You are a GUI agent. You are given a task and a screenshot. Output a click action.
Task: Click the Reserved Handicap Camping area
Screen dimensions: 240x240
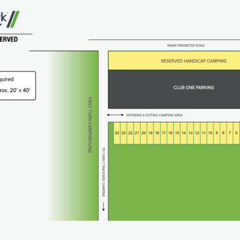tap(174, 61)
